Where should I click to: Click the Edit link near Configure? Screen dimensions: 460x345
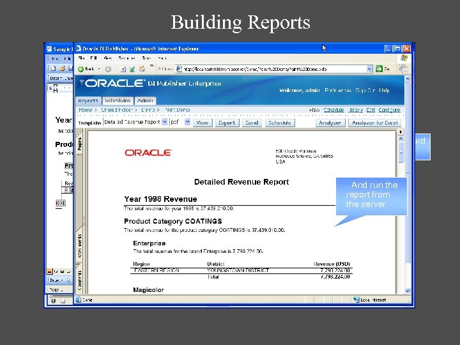(371, 110)
